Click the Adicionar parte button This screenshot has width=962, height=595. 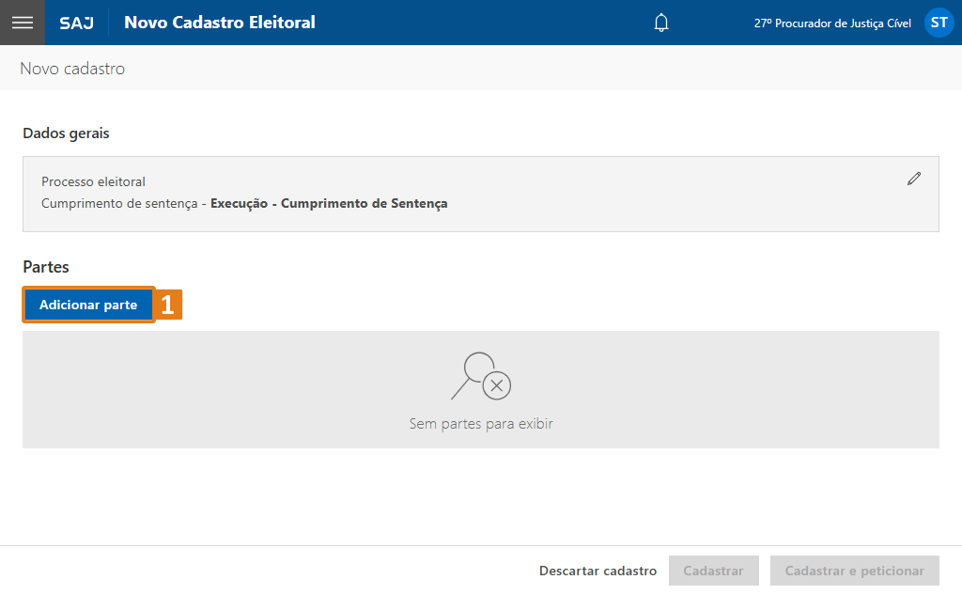pos(88,304)
